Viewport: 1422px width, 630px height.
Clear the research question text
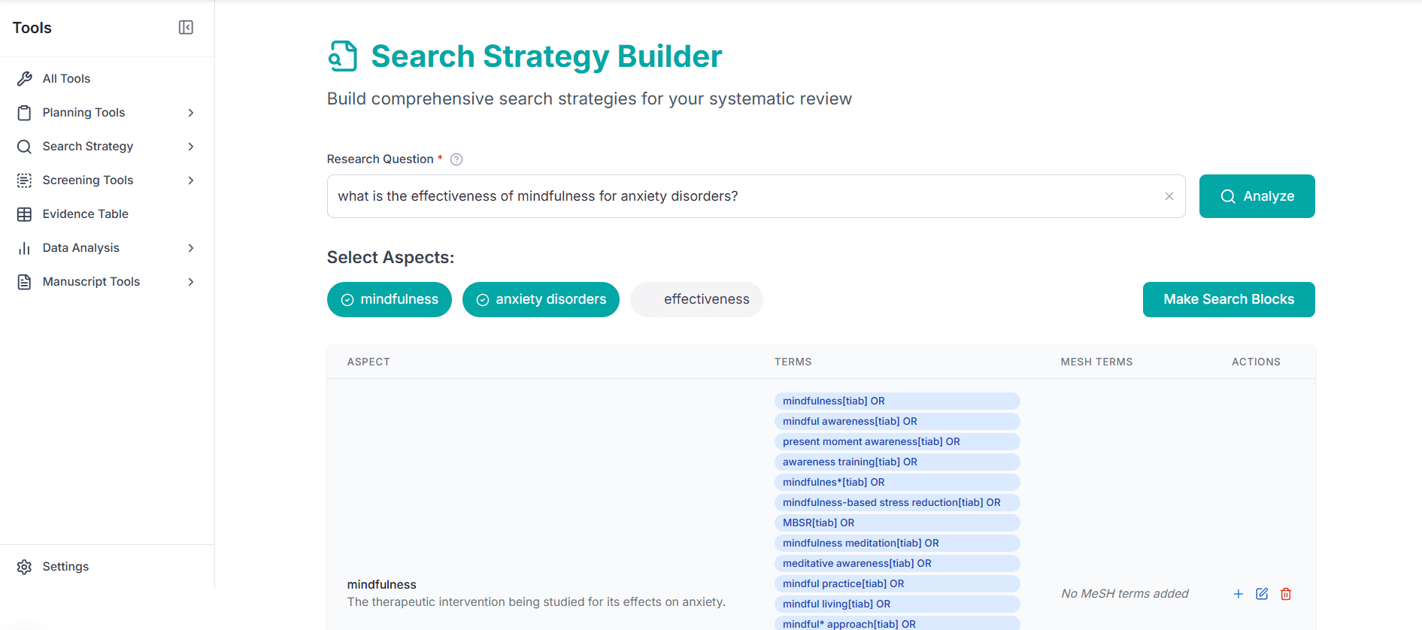[x=1169, y=196]
